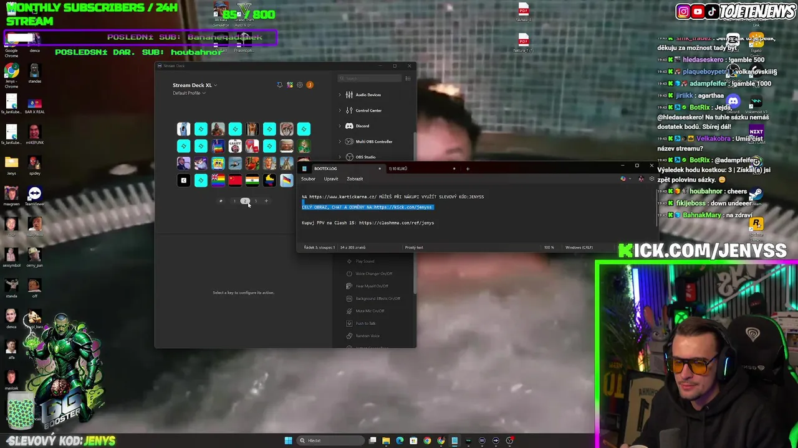Launch Microsoft Edge from the taskbar

[x=400, y=441]
